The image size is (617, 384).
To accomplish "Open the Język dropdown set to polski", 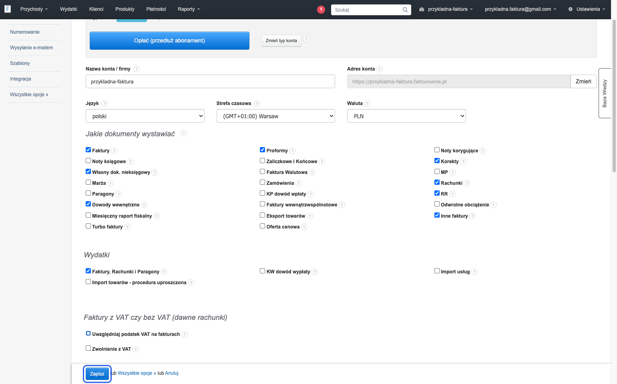I will [145, 116].
